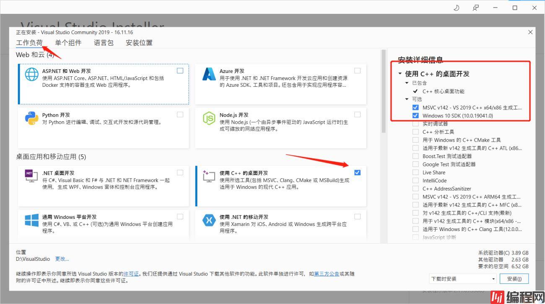Click the Python development logo icon

click(x=32, y=118)
